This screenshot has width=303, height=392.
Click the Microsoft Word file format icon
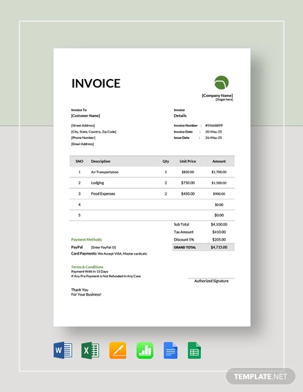(63, 350)
